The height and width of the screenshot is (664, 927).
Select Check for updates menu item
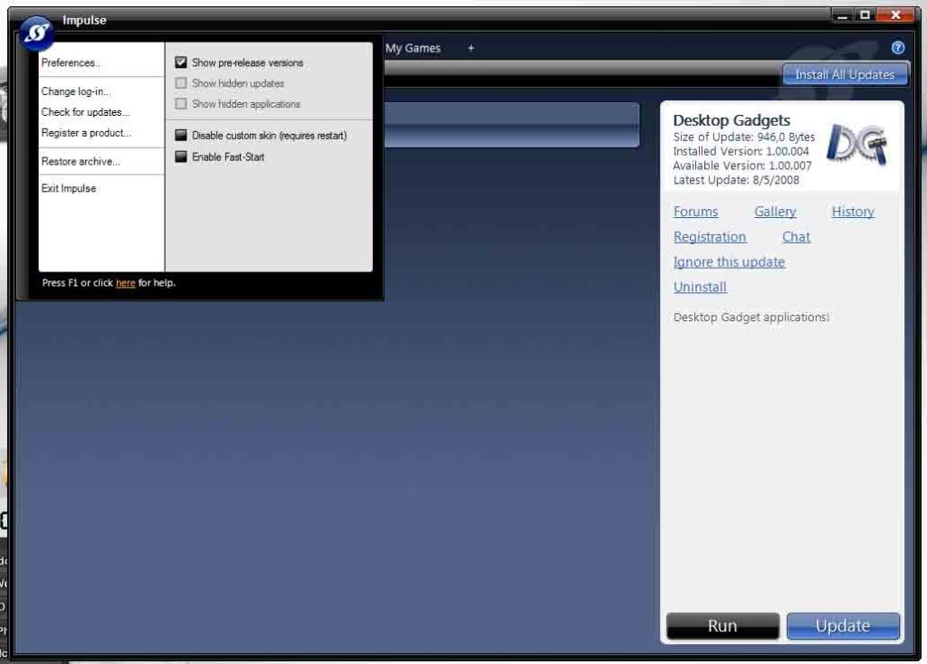(86, 112)
